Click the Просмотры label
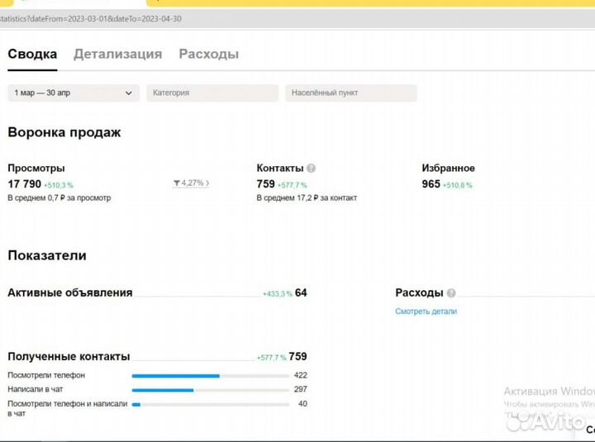595x442 pixels. (x=36, y=168)
